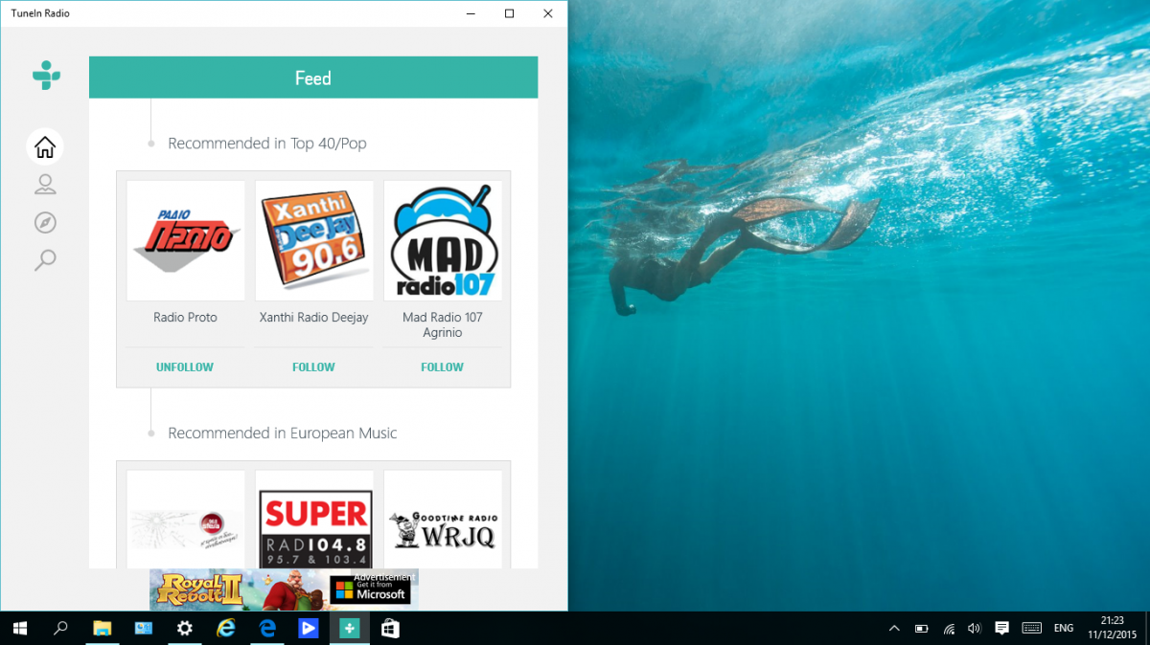Open the Xanthi DeeJay 90.6 logo
The height and width of the screenshot is (645, 1150).
coord(314,241)
